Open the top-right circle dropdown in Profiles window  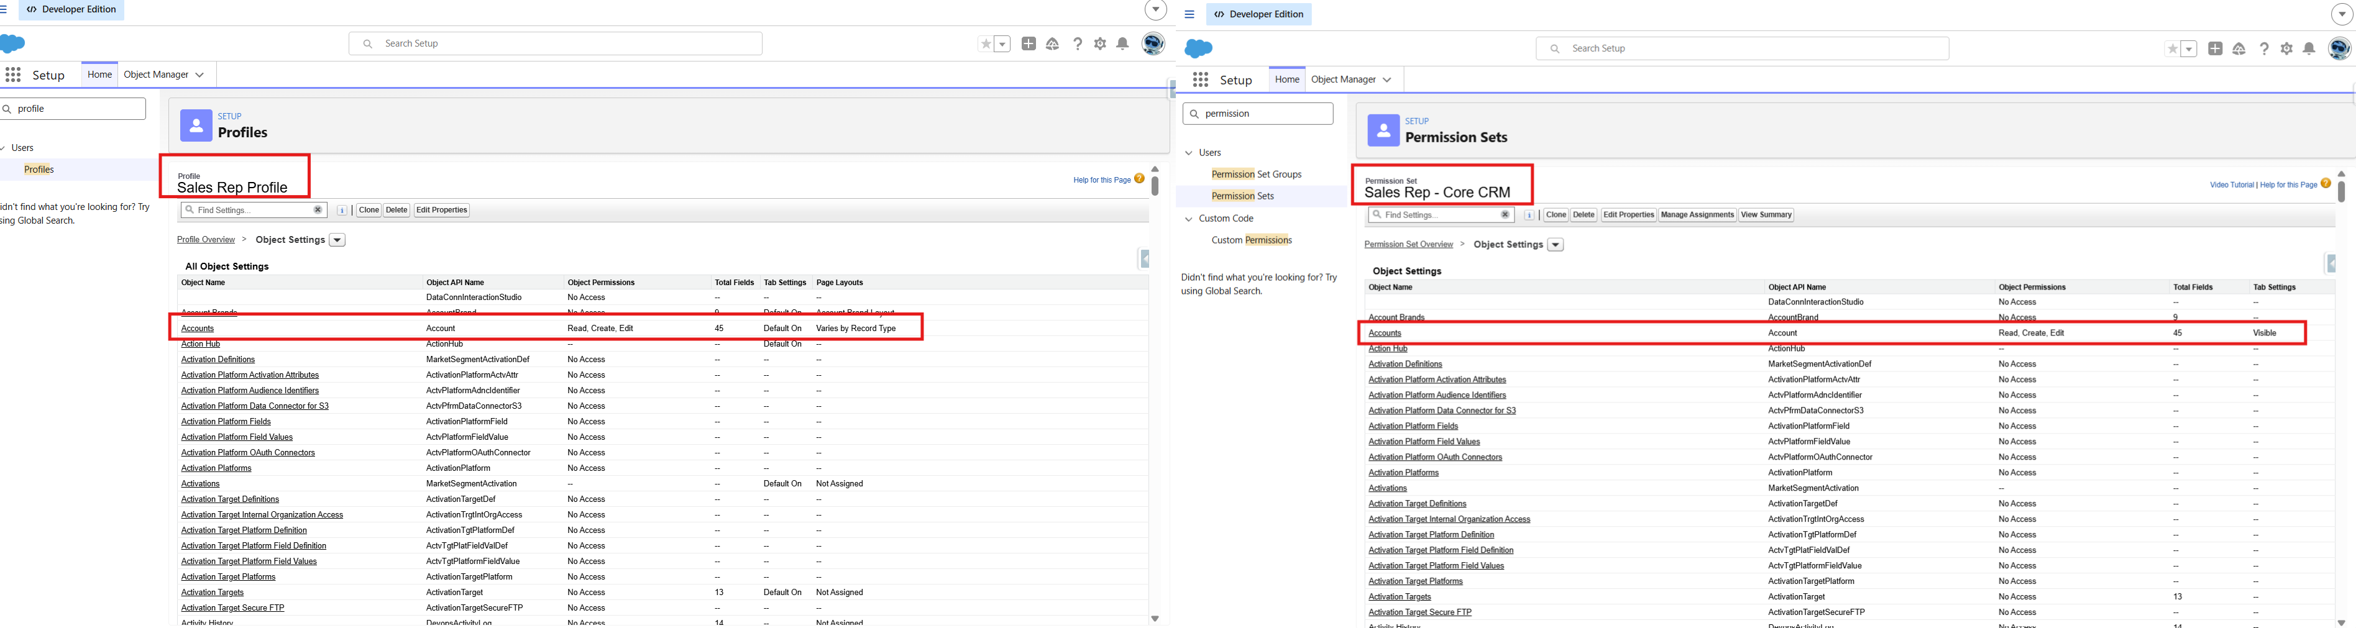1156,10
